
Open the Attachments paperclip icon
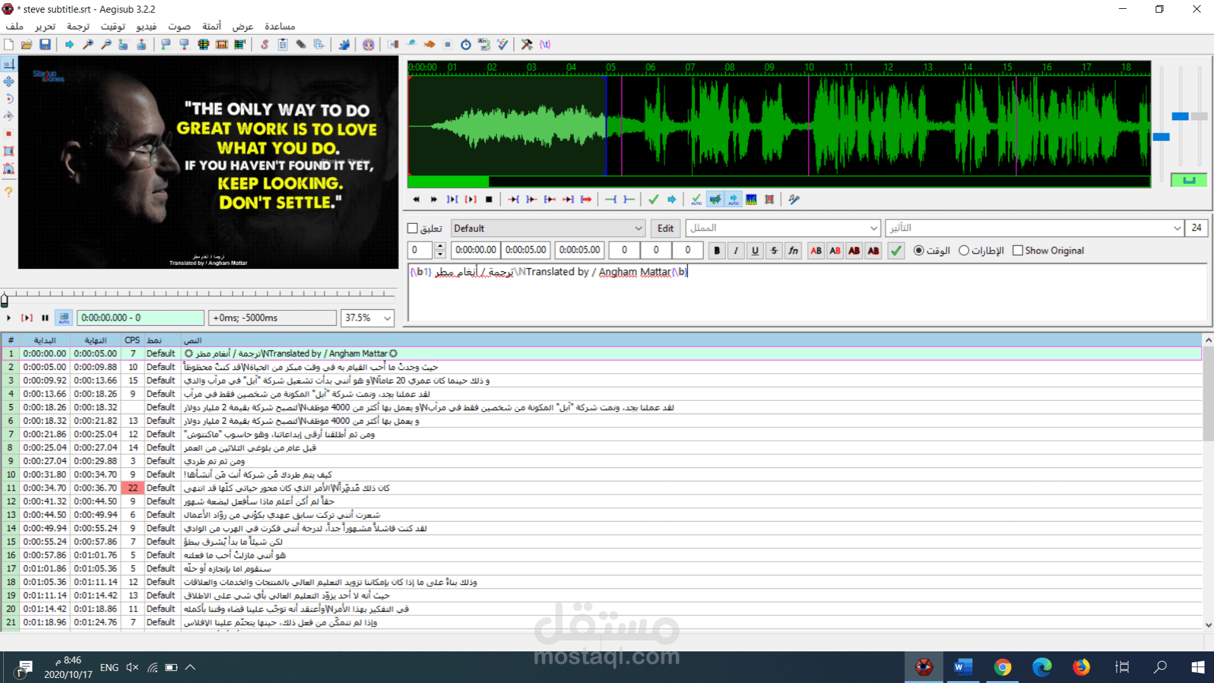301,44
